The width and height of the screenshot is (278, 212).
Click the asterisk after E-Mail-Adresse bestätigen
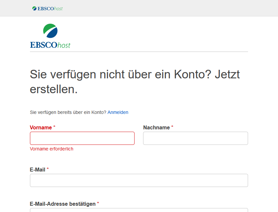[x=98, y=203]
